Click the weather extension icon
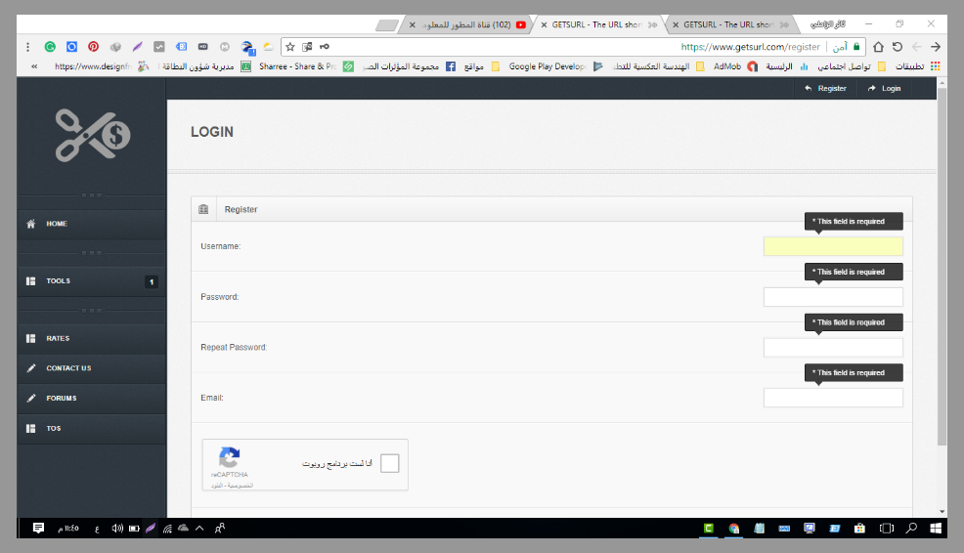This screenshot has width=964, height=553. click(269, 47)
